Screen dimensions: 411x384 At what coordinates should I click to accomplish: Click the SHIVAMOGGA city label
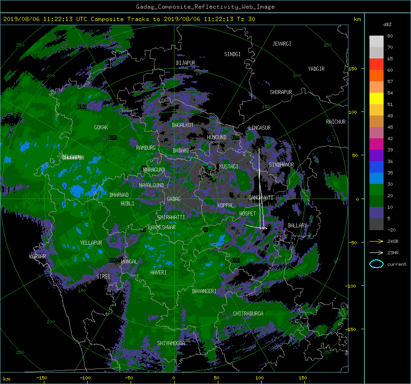coord(171,343)
